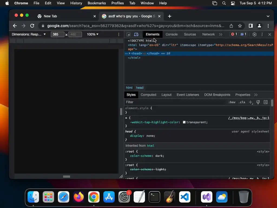This screenshot has width=277, height=208.
Task: Switch to the Sources tab
Action: tap(190, 34)
